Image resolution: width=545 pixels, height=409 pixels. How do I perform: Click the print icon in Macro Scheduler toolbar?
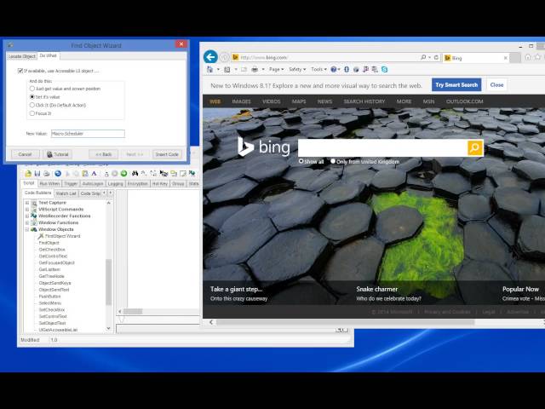[x=46, y=173]
